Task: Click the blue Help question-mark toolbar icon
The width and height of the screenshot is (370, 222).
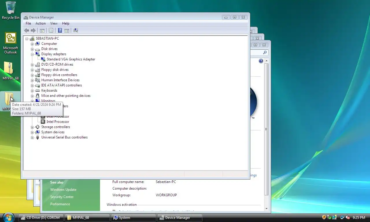Action: [60, 30]
